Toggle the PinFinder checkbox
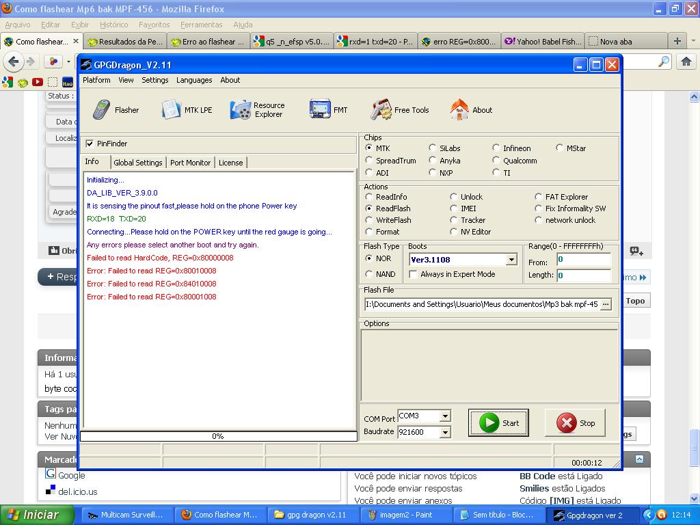The image size is (700, 525). tap(90, 144)
